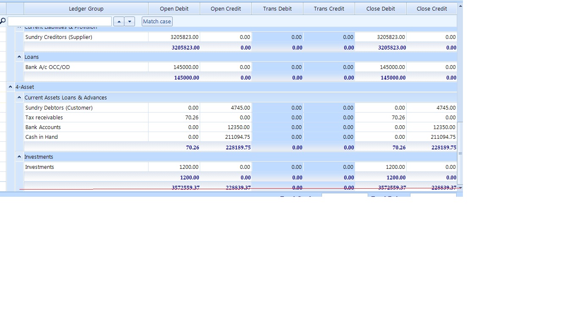Click Open Credit value 4745.00
The height and width of the screenshot is (325, 578).
[x=240, y=107]
